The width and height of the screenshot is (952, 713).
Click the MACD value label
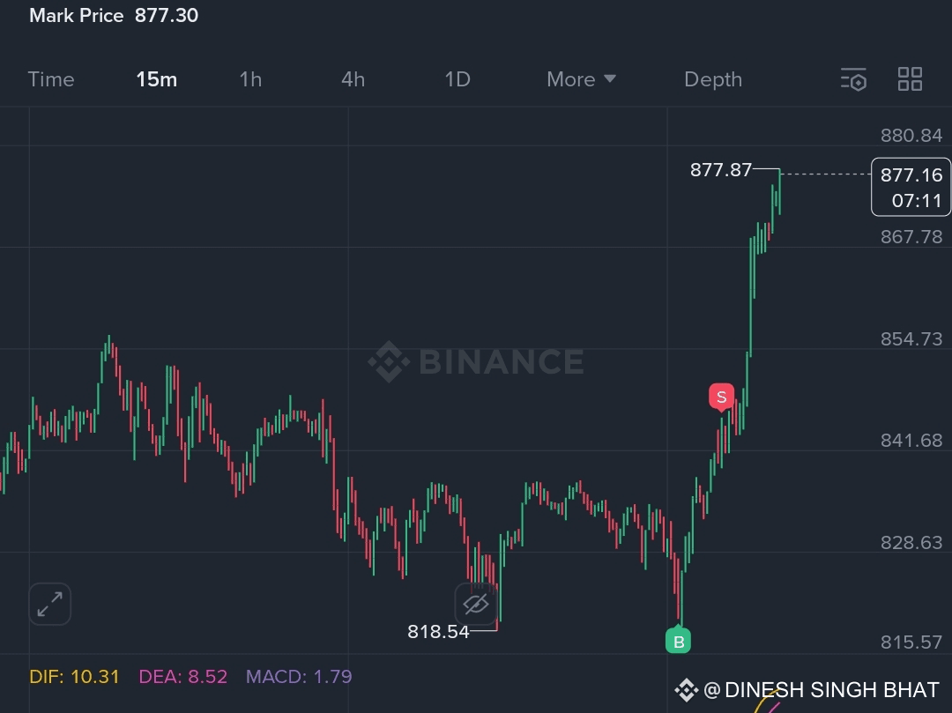click(x=299, y=677)
